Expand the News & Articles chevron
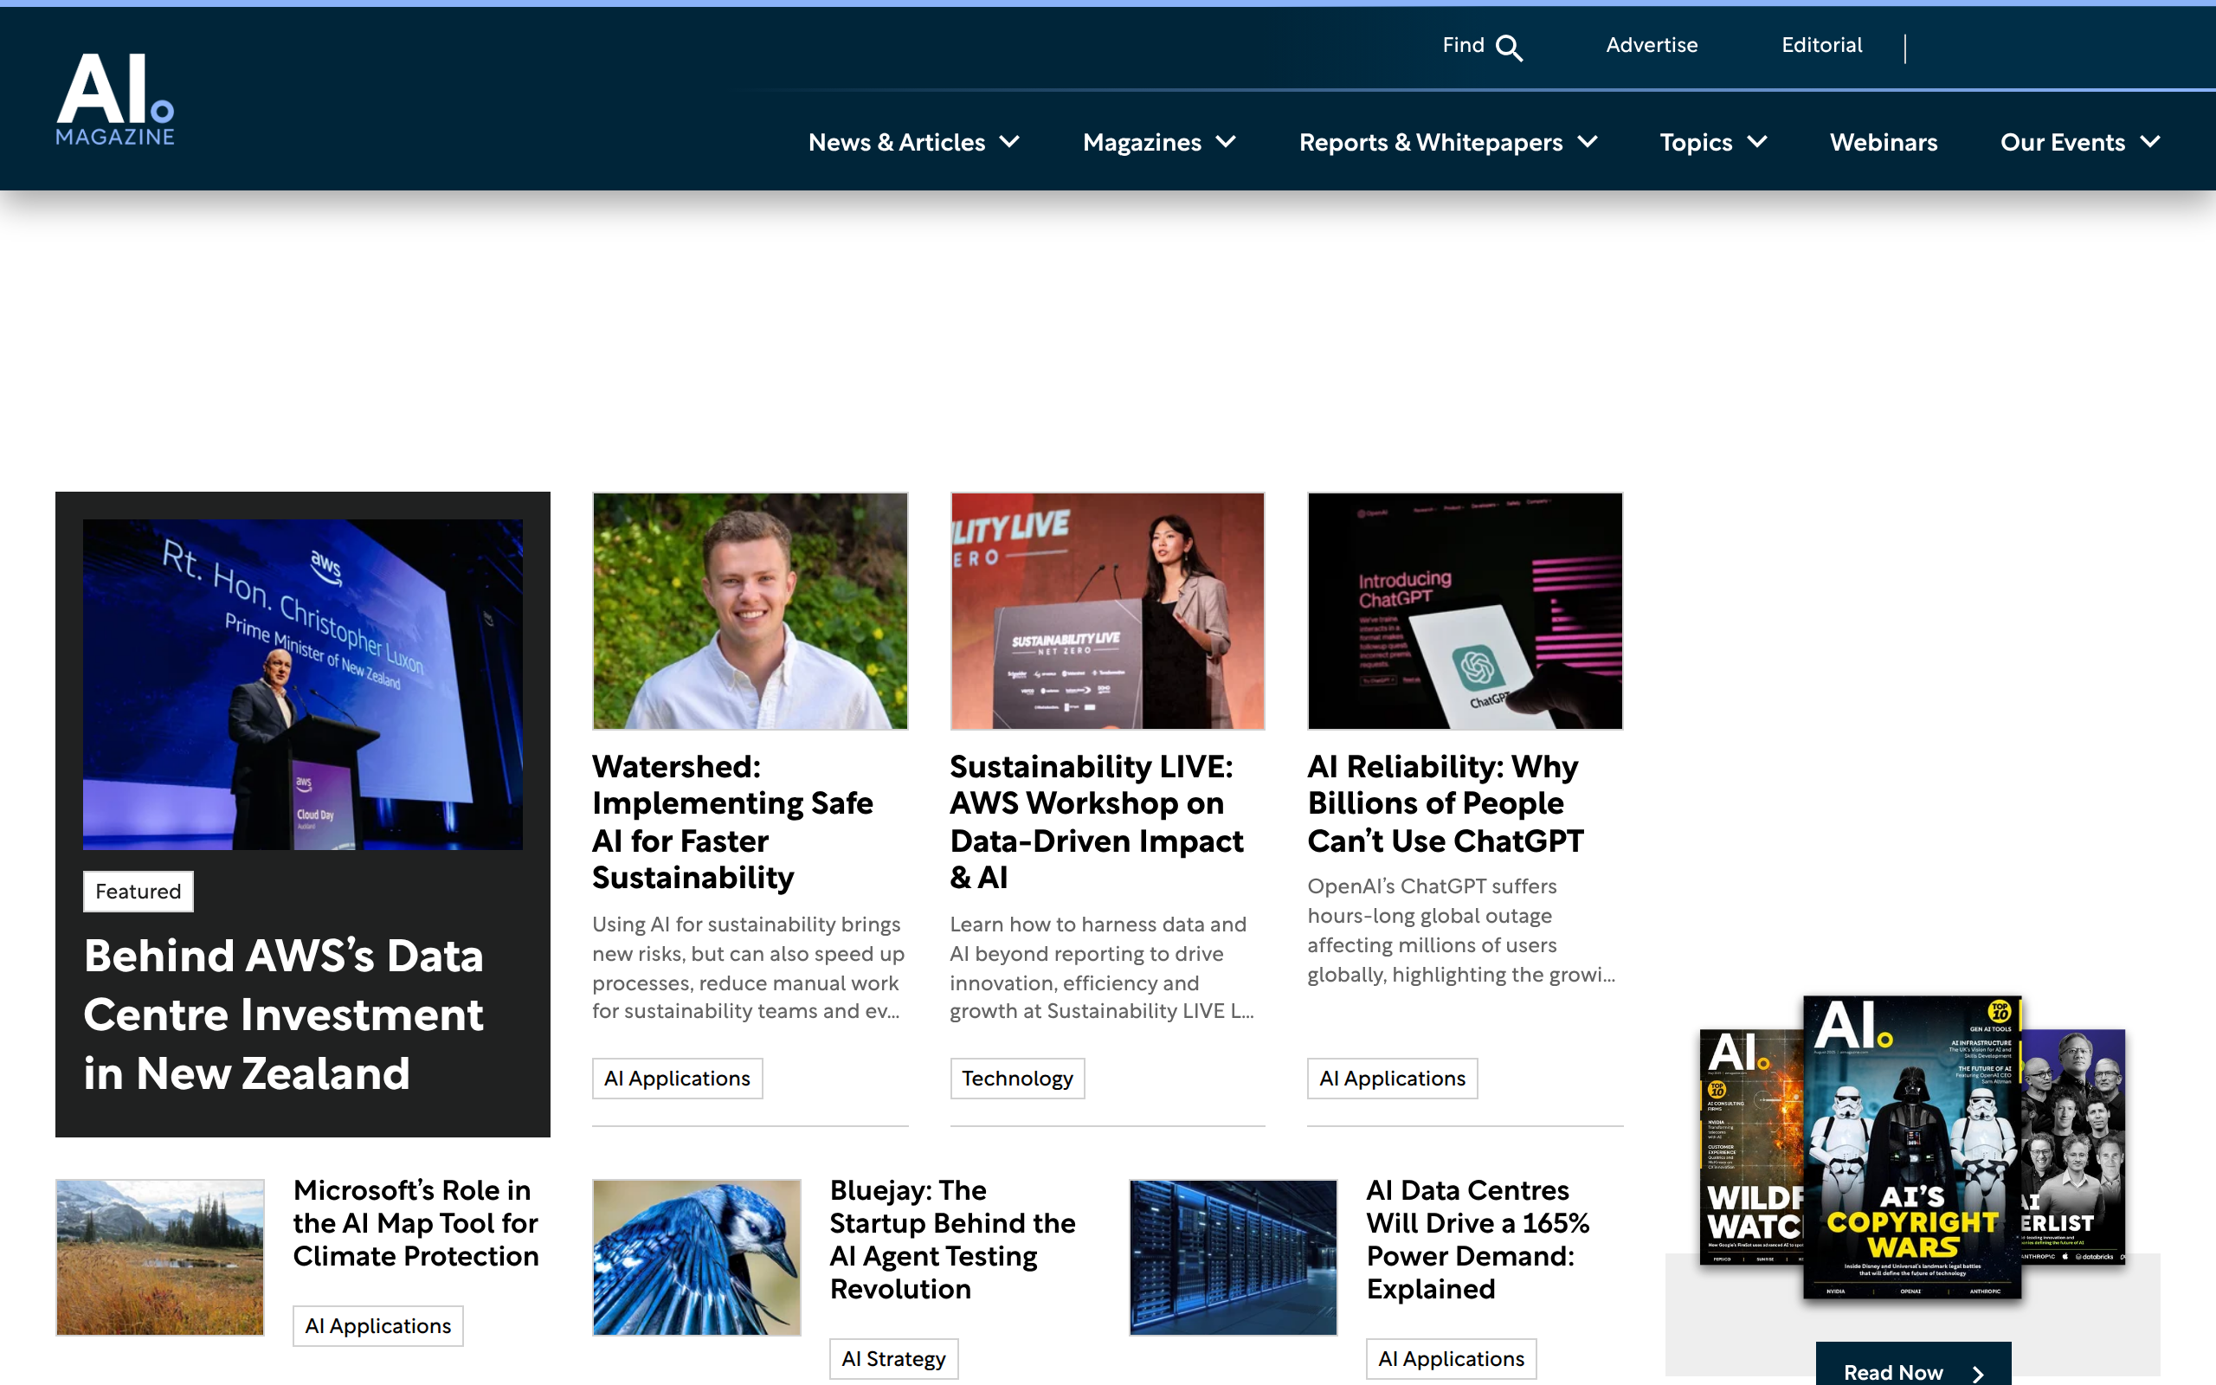The width and height of the screenshot is (2216, 1385). point(1010,142)
